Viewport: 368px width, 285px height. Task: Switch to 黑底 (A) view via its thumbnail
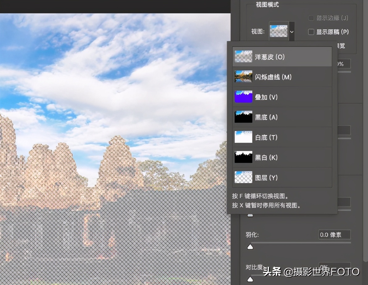[243, 117]
